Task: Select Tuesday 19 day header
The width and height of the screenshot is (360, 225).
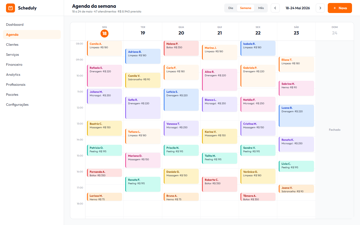Action: click(143, 31)
